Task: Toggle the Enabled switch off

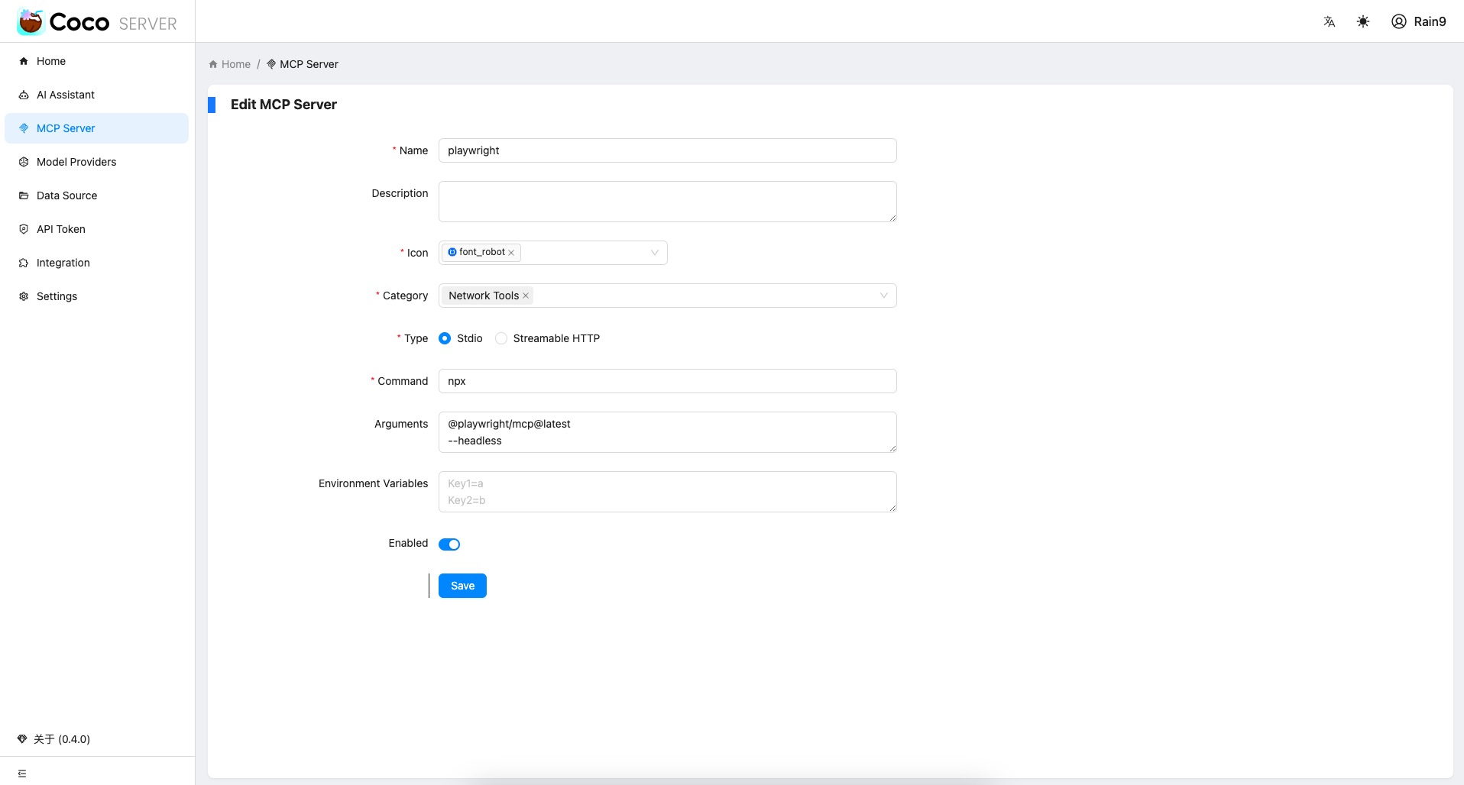Action: 449,544
